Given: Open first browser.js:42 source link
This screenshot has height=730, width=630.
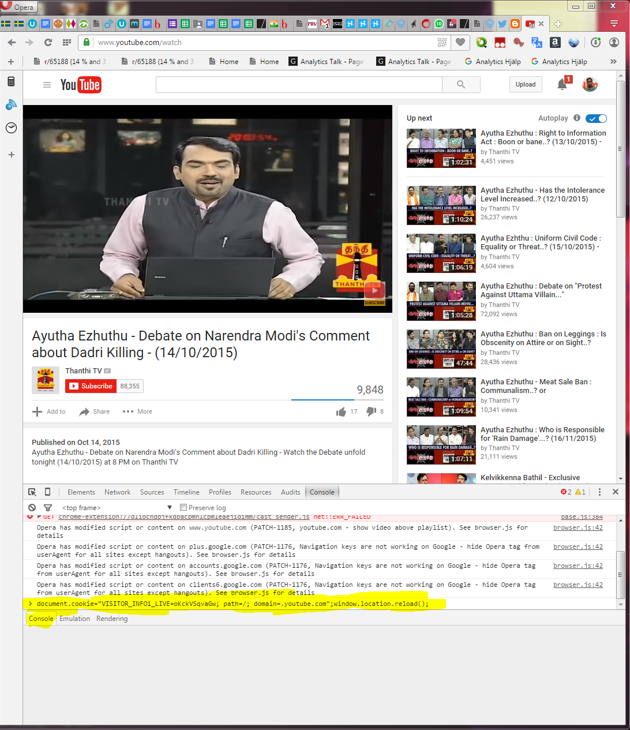Looking at the screenshot, I should point(577,527).
